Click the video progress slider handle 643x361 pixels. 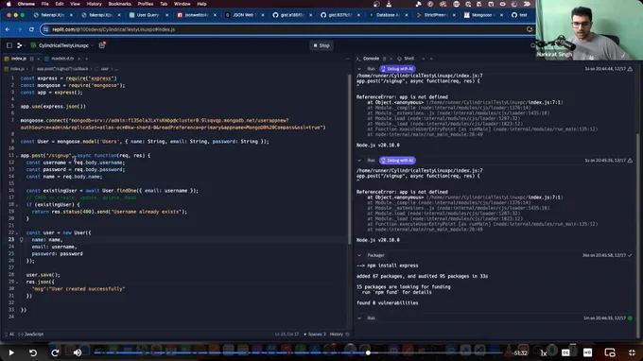(x=368, y=352)
